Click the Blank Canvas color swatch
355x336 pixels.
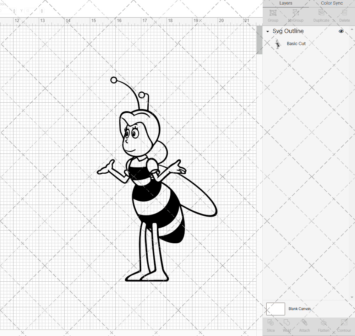point(275,309)
